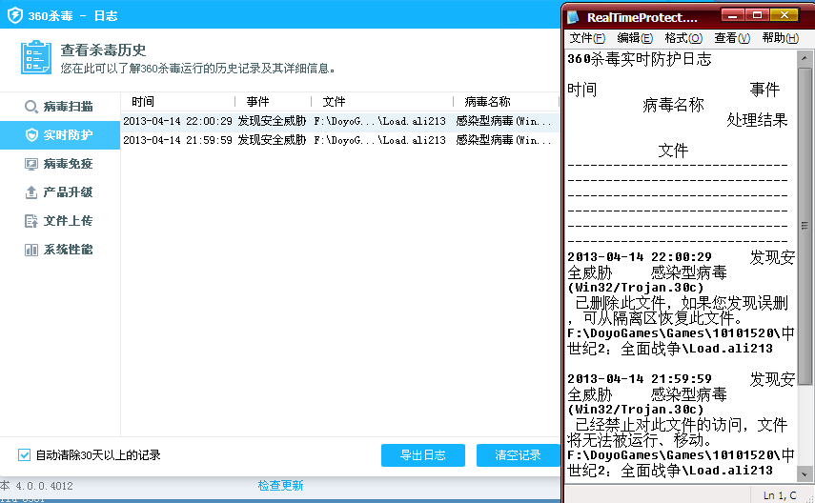
Task: Click the chart icon for 系统性能
Action: [x=31, y=250]
